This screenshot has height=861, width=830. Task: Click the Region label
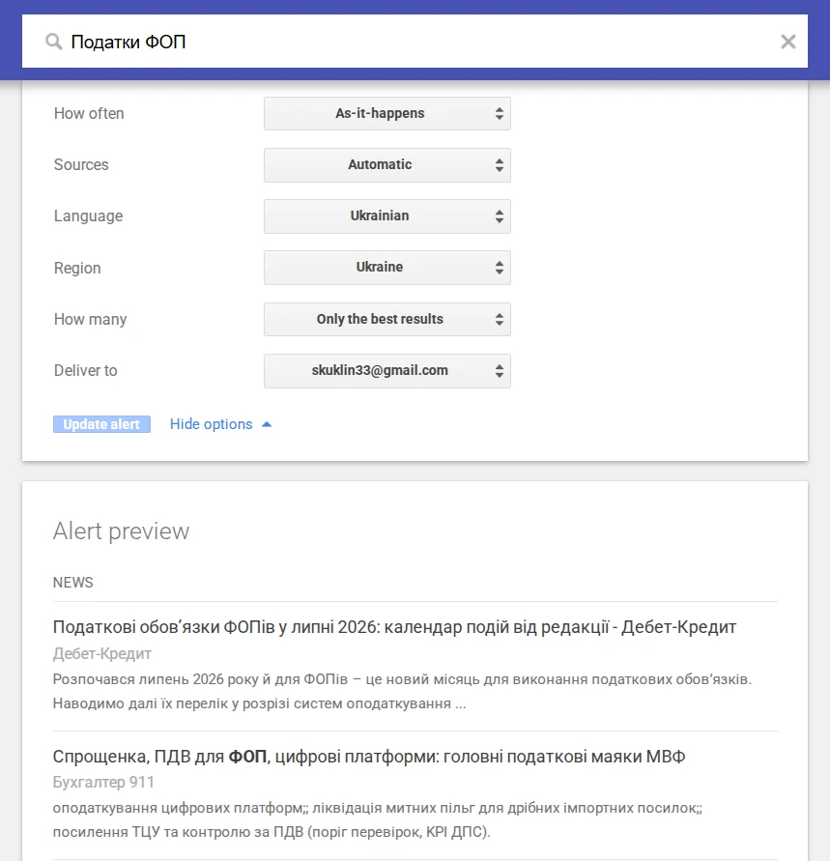[x=77, y=268]
